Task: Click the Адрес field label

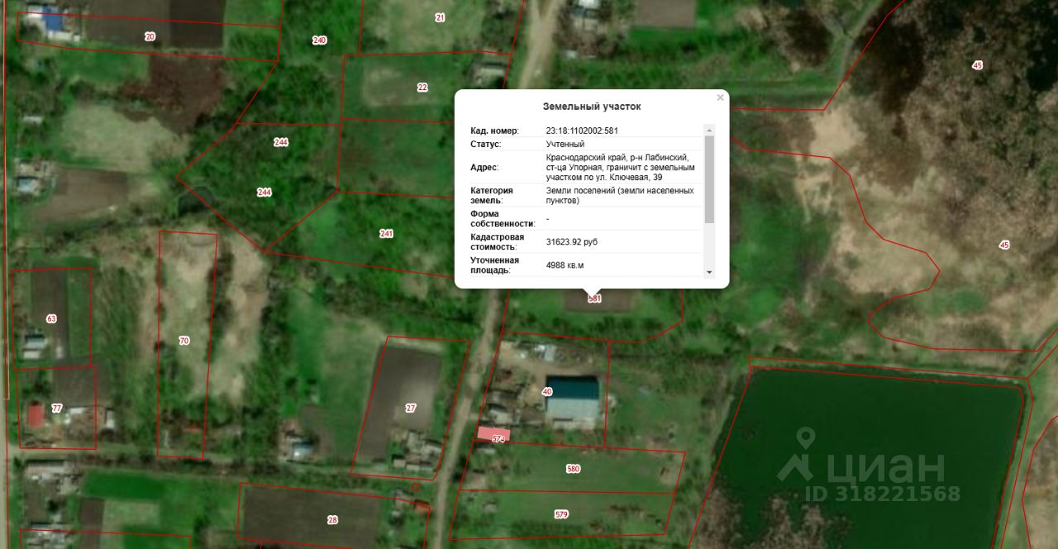Action: (x=484, y=167)
